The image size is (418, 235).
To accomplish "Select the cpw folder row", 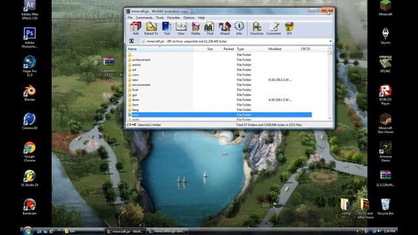I will (x=219, y=80).
